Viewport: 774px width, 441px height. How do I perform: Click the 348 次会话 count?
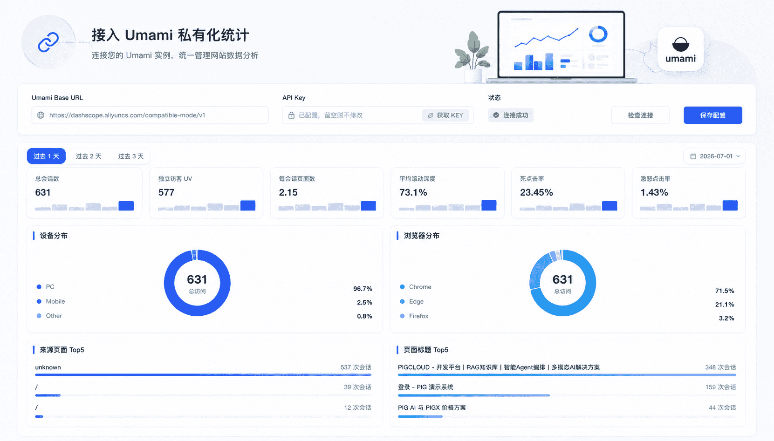(720, 367)
